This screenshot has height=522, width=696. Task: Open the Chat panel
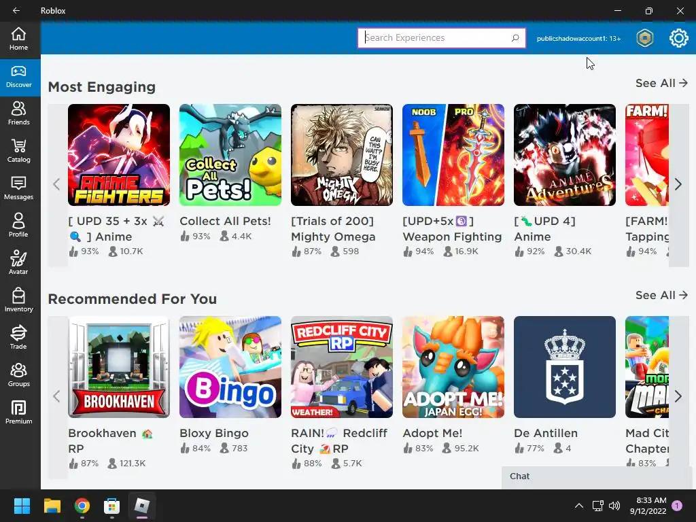click(x=597, y=476)
